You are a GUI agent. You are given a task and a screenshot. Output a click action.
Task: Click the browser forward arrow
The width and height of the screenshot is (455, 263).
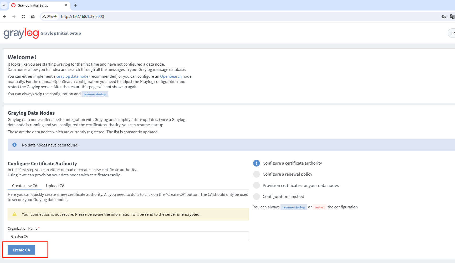(14, 17)
